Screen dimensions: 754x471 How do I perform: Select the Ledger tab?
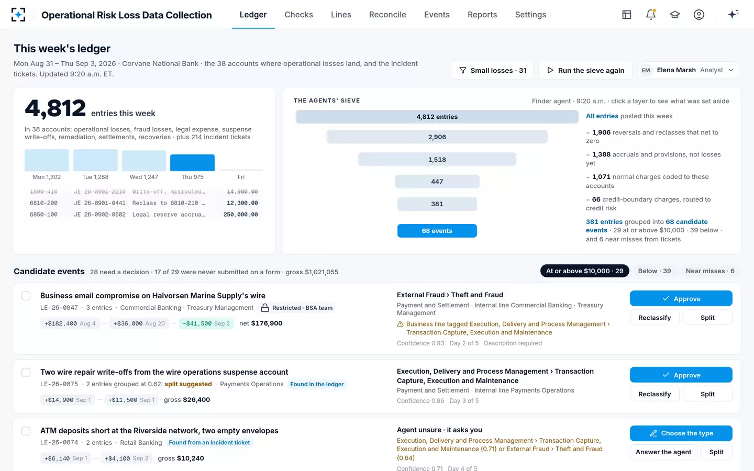click(253, 15)
